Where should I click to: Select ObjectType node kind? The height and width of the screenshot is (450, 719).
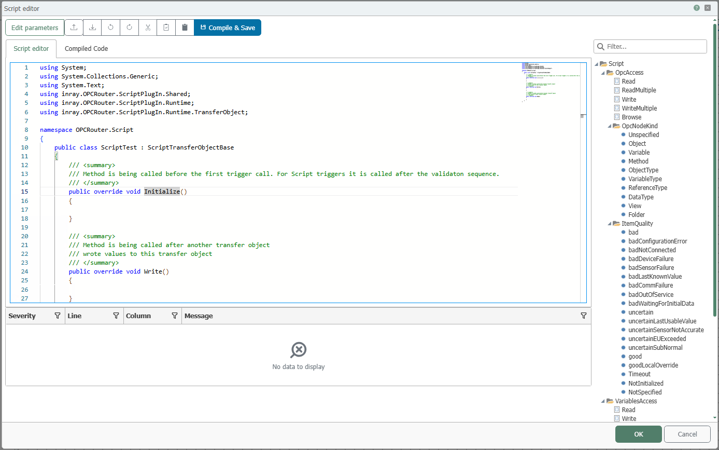pyautogui.click(x=643, y=170)
